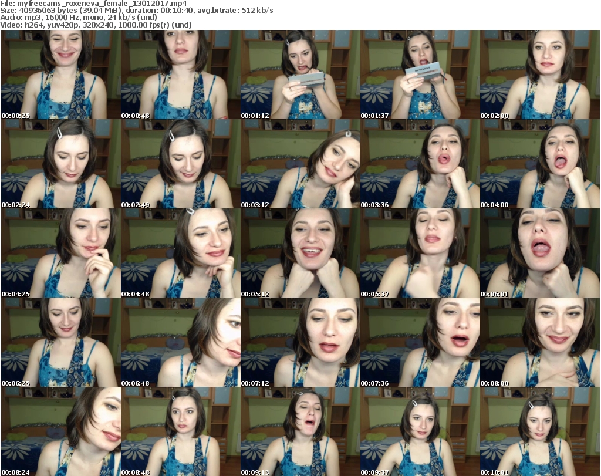This screenshot has width=601, height=476.
Task: Select the thumbnail stamped 00:05:12
Action: [300, 254]
